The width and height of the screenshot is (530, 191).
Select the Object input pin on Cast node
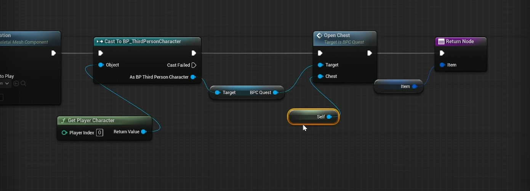101,65
